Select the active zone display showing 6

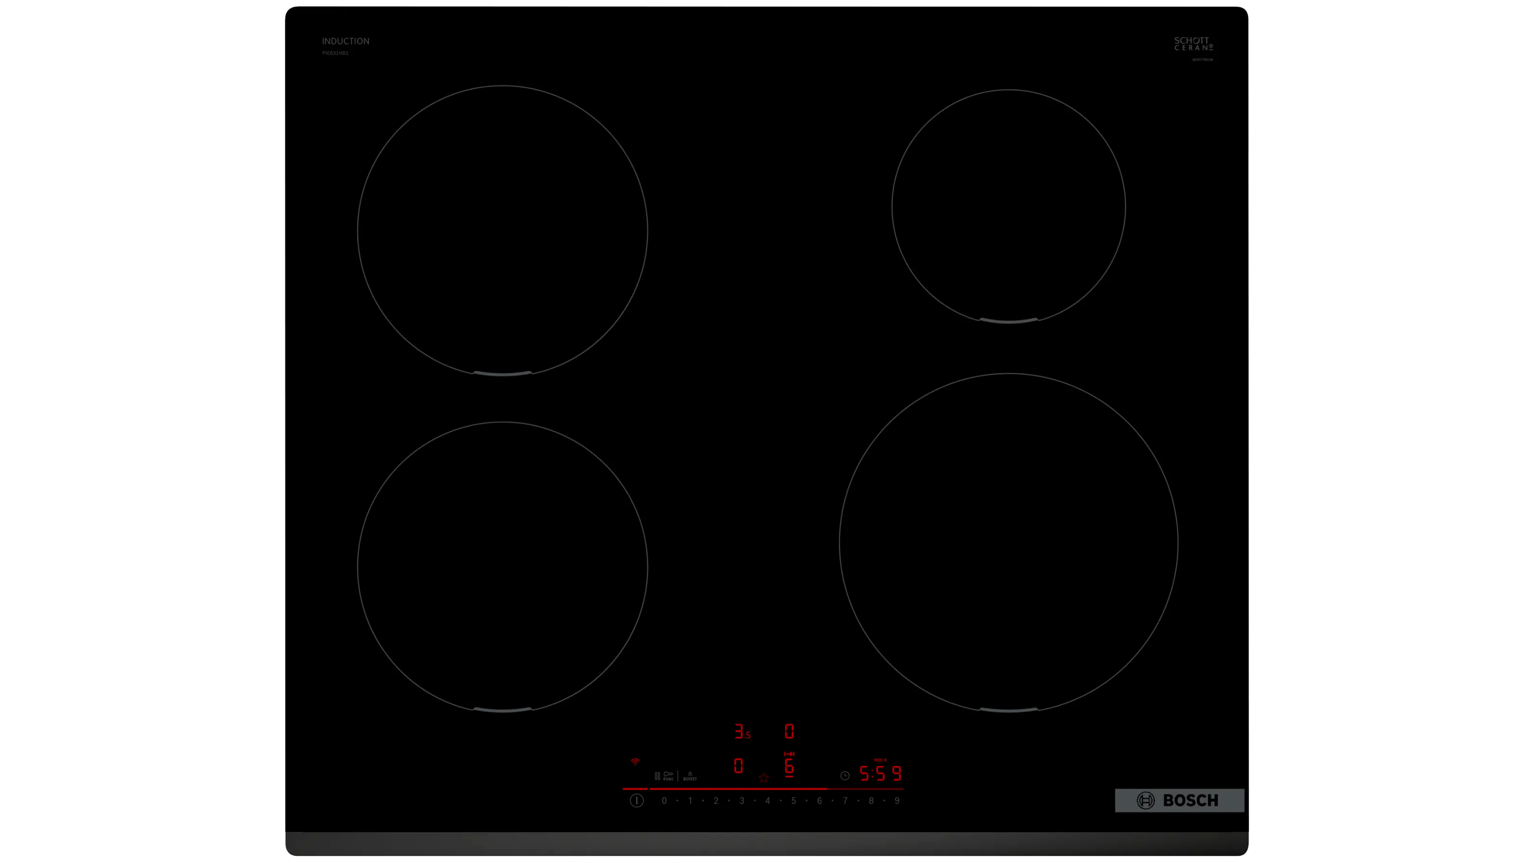point(789,766)
